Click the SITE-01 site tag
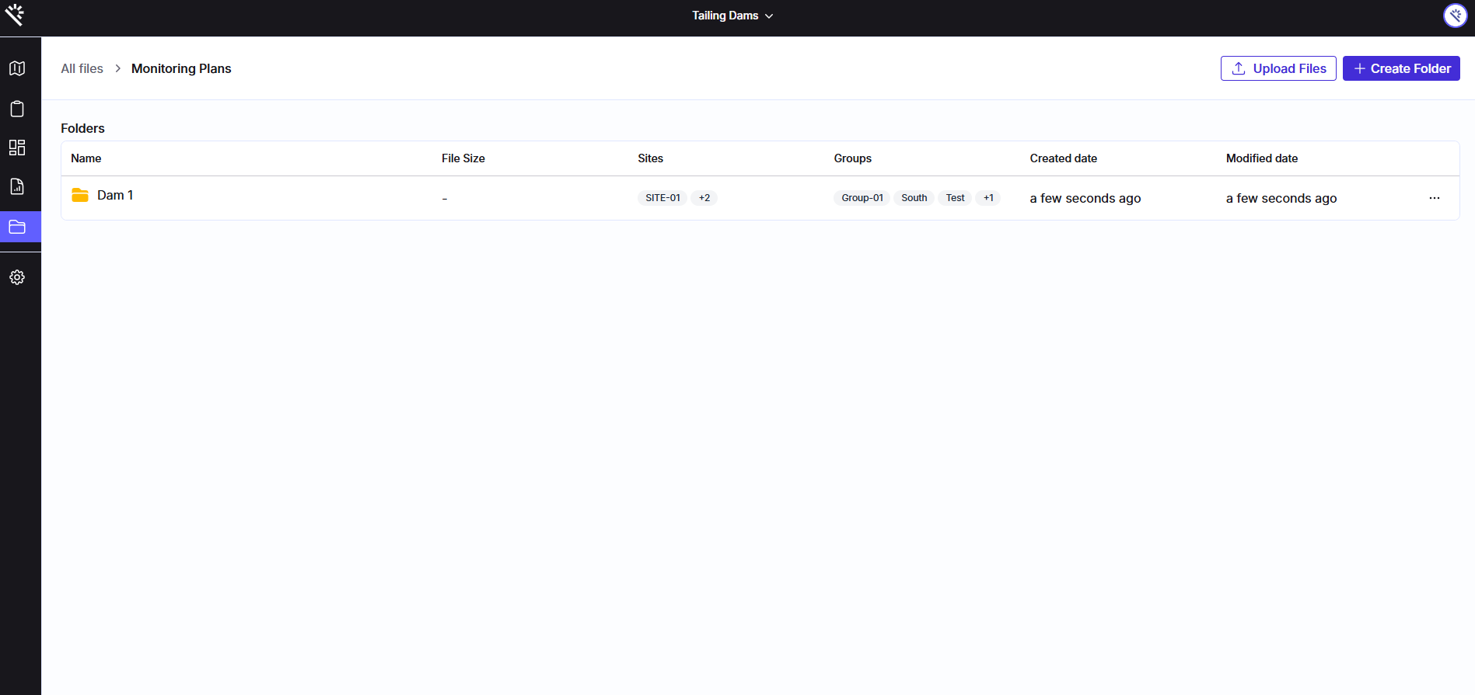1475x695 pixels. point(662,198)
